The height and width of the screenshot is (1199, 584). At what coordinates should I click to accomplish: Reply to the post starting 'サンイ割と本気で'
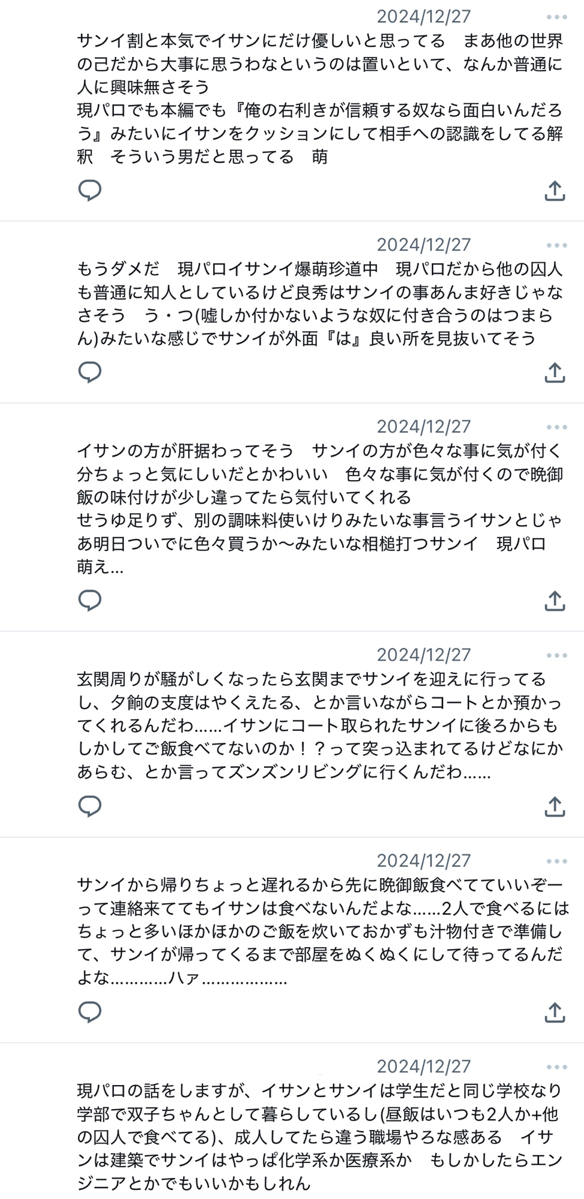(x=90, y=191)
